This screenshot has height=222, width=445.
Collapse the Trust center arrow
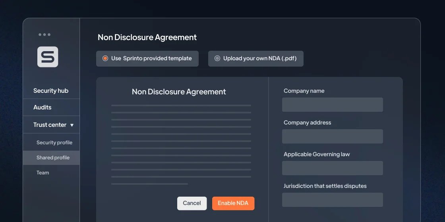(72, 125)
